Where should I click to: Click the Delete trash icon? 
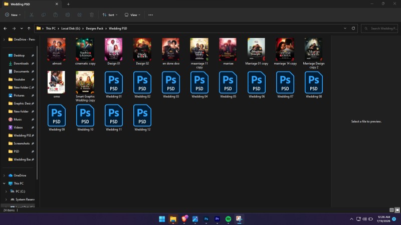point(92,15)
